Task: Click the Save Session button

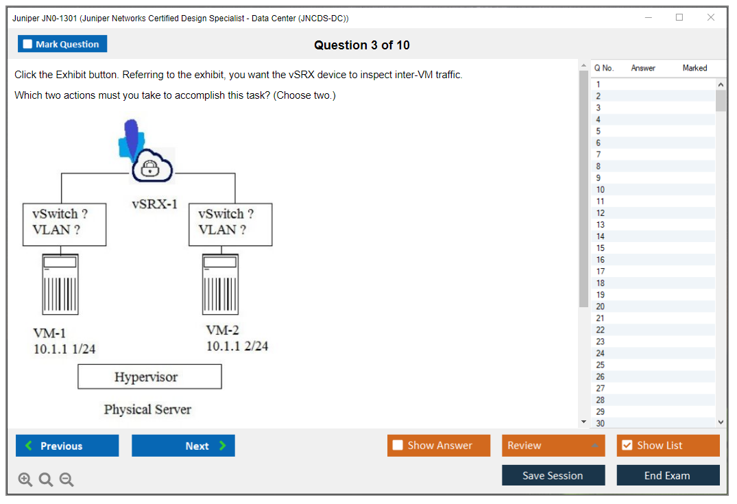Action: pos(553,475)
